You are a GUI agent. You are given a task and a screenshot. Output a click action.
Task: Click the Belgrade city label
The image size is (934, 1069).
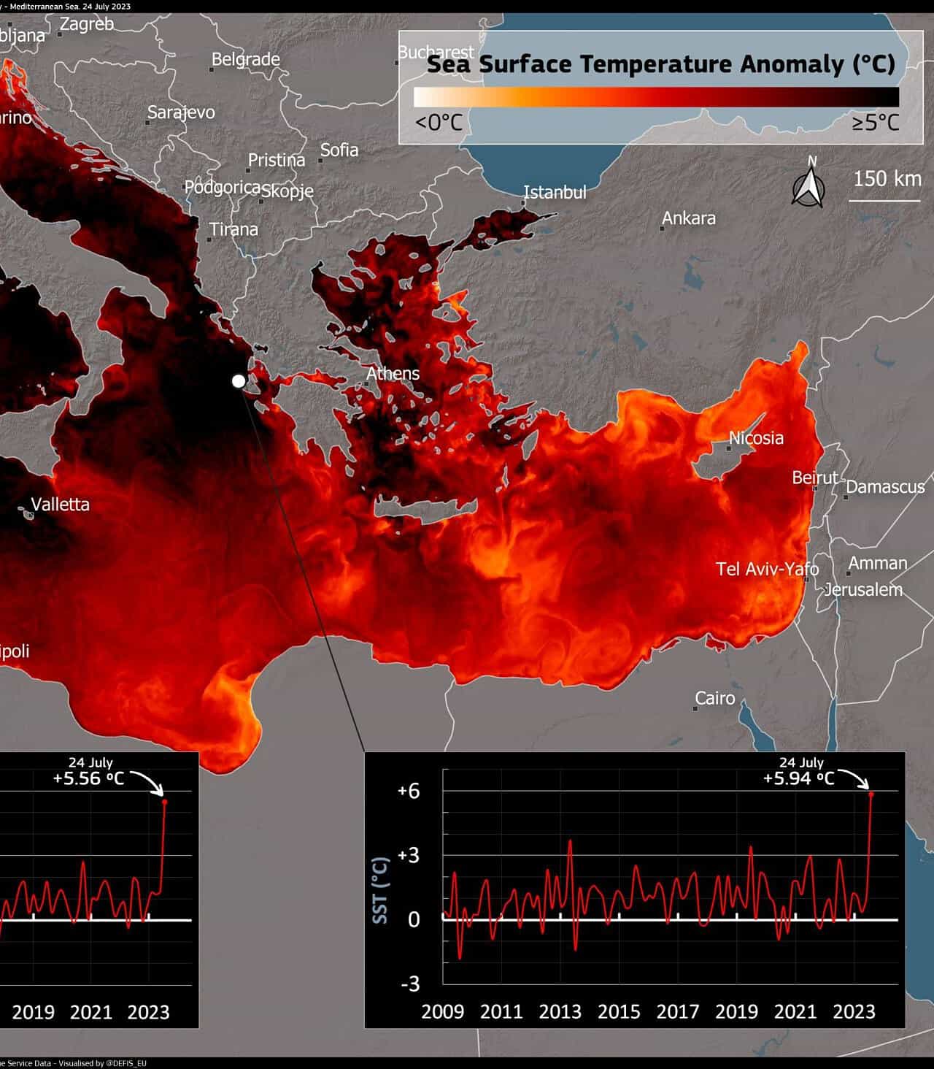coord(245,59)
